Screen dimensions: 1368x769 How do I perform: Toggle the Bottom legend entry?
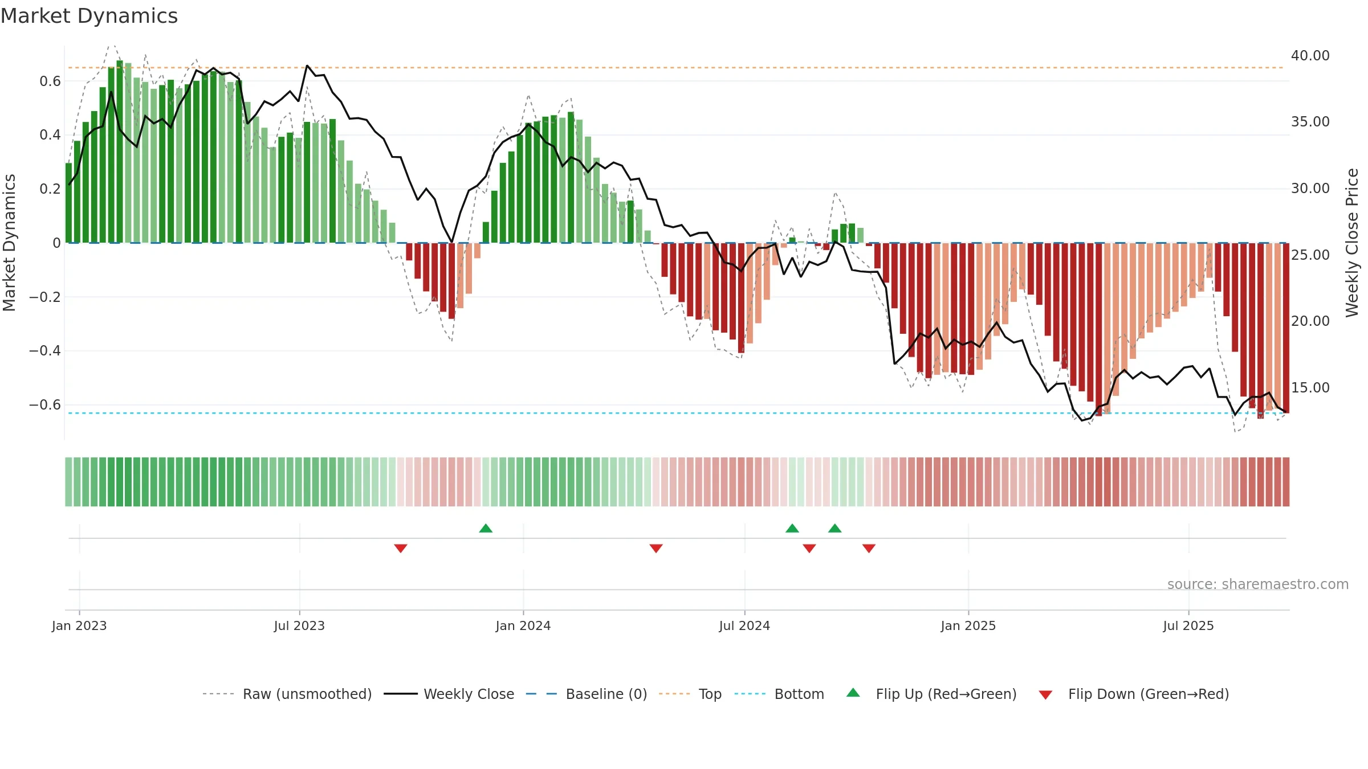(779, 694)
